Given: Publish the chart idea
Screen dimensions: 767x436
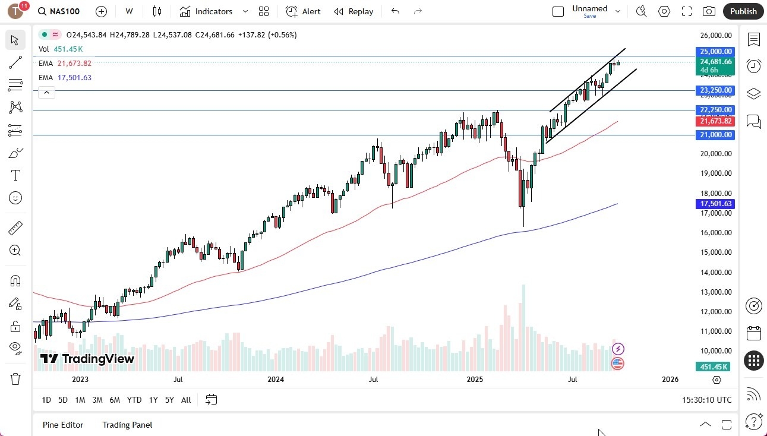Looking at the screenshot, I should [743, 11].
